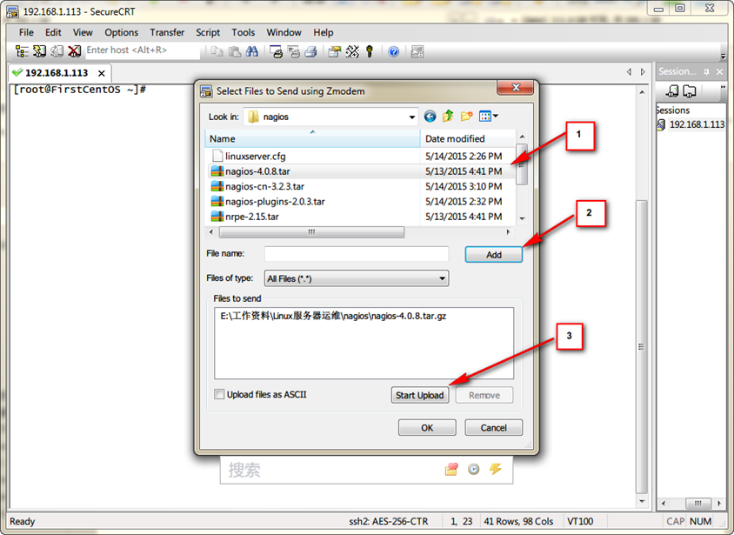Select nrpe-2.15.tar in file list
Screen dimensions: 734x535
360,217
